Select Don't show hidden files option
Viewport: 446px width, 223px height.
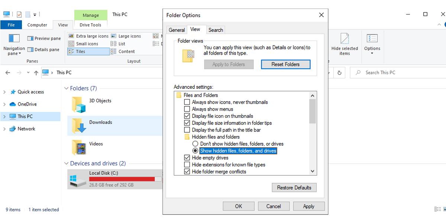click(195, 143)
